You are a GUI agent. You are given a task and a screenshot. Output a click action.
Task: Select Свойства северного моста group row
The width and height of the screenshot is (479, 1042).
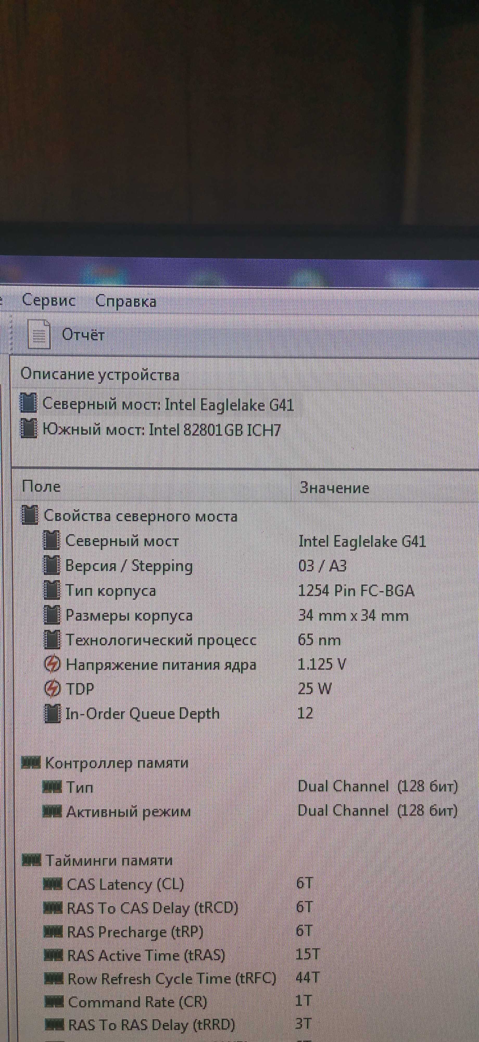(x=129, y=516)
